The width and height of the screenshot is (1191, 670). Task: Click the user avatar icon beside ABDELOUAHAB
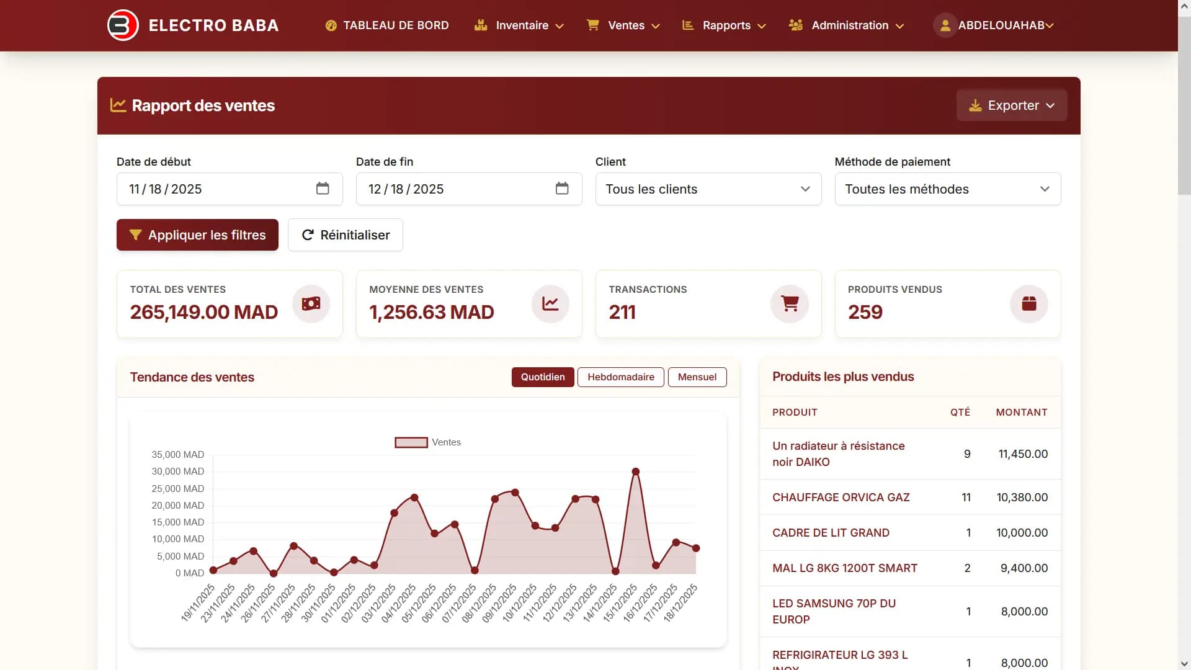click(945, 25)
